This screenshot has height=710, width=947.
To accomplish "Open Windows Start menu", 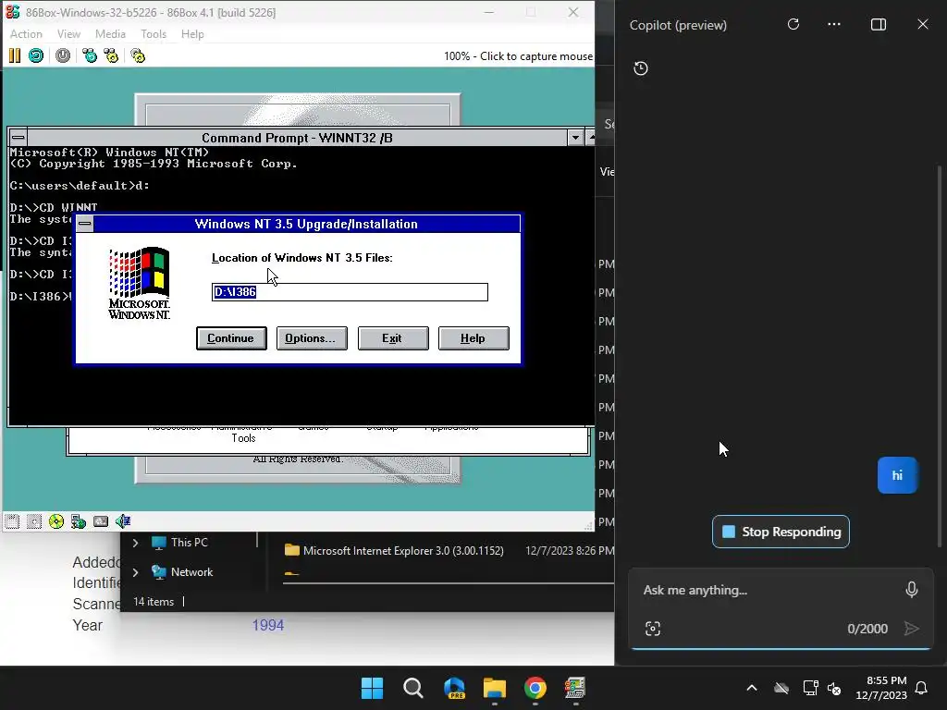I will point(372,688).
